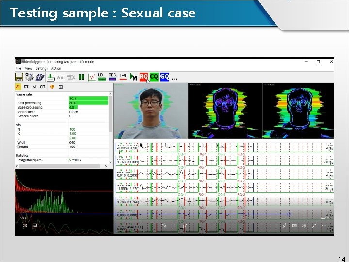Image resolution: width=349 pixels, height=262 pixels.
Task: Click the 'Video timer' value 02:25
Action: point(74,112)
